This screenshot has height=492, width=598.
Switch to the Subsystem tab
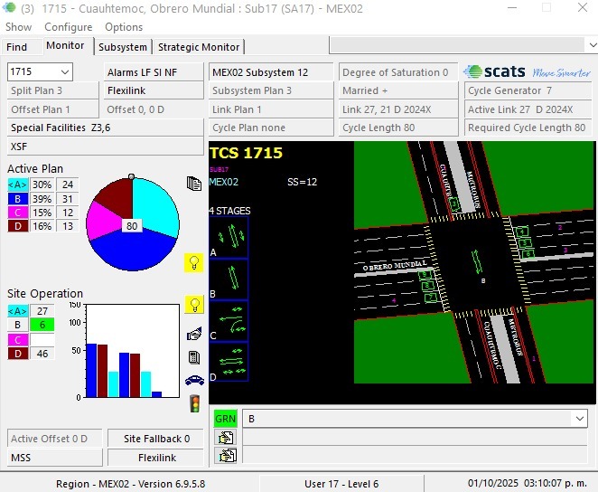(x=123, y=47)
